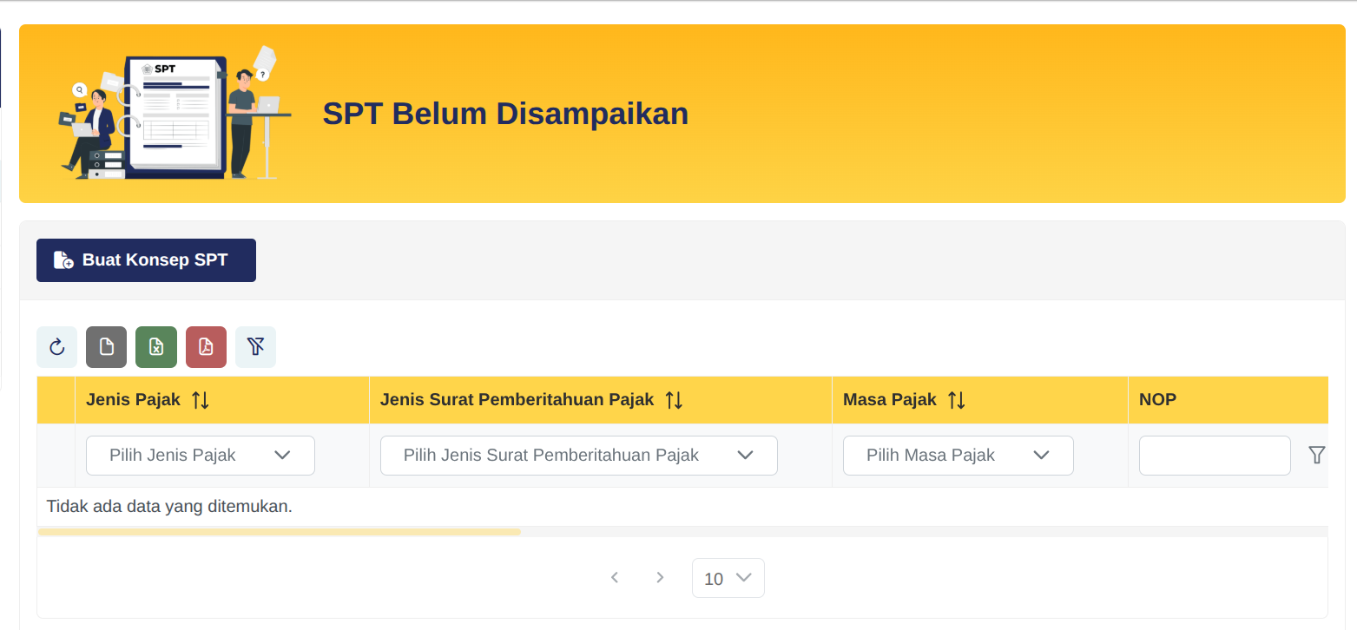Click the Buat Konsep SPT button
The width and height of the screenshot is (1357, 630).
click(145, 259)
